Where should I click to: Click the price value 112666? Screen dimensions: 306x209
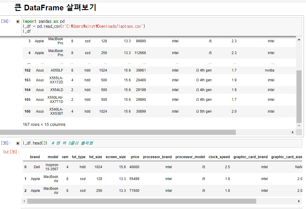click(x=140, y=53)
